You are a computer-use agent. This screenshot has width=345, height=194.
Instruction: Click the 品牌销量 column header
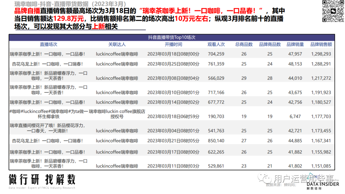pyautogui.click(x=295, y=44)
